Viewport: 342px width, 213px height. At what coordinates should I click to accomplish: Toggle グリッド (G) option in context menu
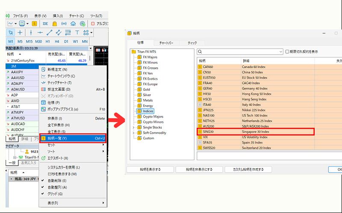point(56,193)
